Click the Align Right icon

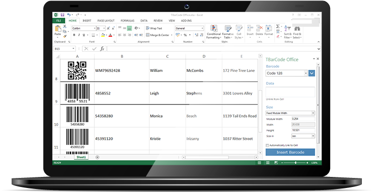tap(129, 35)
